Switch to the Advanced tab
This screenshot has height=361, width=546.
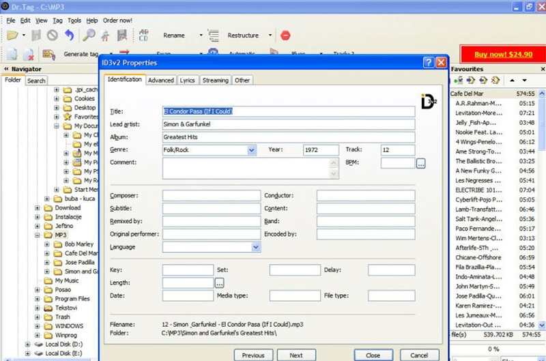(161, 81)
